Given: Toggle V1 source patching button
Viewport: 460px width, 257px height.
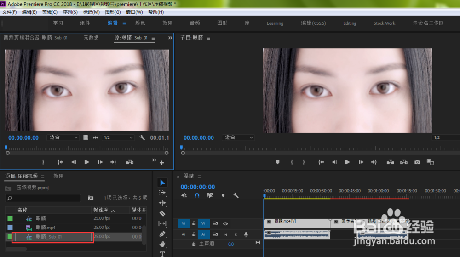Looking at the screenshot, I should click(184, 223).
